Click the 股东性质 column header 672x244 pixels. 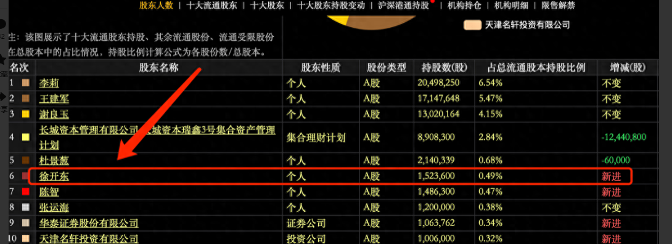(321, 67)
